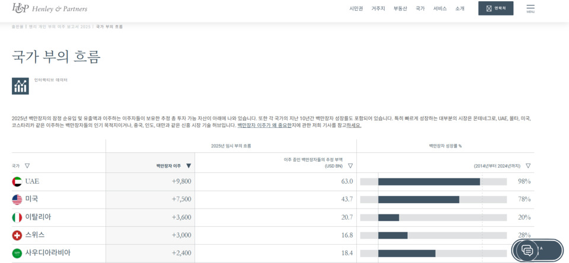The height and width of the screenshot is (263, 569).
Task: Click the United States flag icon
Action: coord(17,200)
